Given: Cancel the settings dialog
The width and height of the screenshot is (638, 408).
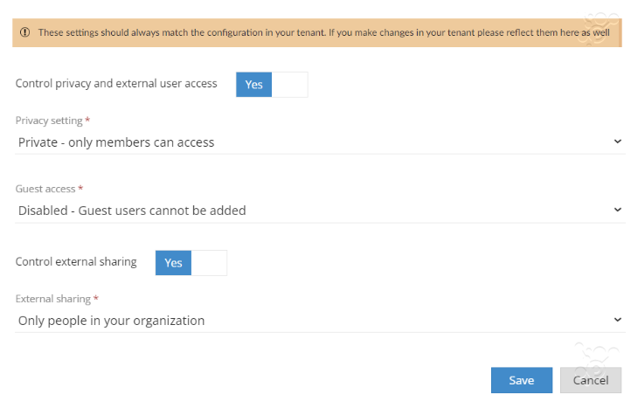Looking at the screenshot, I should point(591,380).
